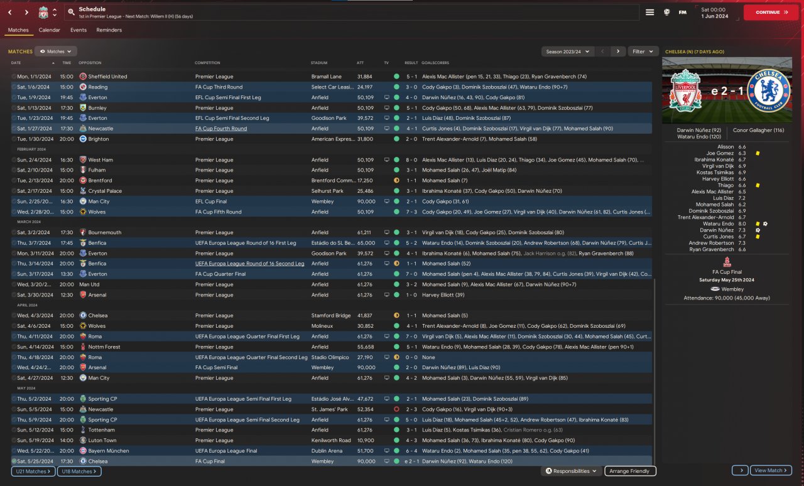The width and height of the screenshot is (804, 486).
Task: Sort by the Competition column header
Action: [x=207, y=63]
